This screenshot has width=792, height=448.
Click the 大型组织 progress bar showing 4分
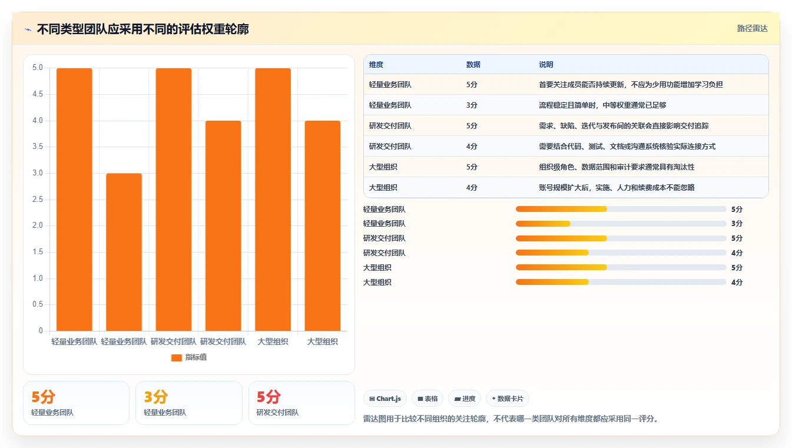pos(621,283)
